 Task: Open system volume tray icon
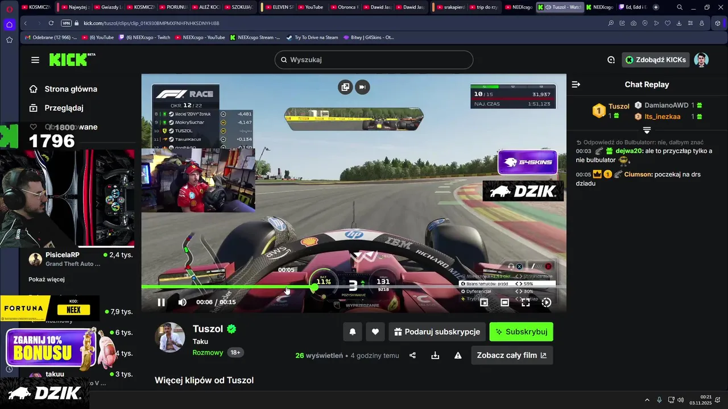point(681,399)
